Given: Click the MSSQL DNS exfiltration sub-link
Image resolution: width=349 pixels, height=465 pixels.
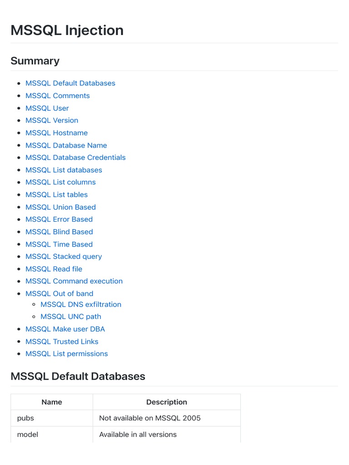Looking at the screenshot, I should pos(81,304).
